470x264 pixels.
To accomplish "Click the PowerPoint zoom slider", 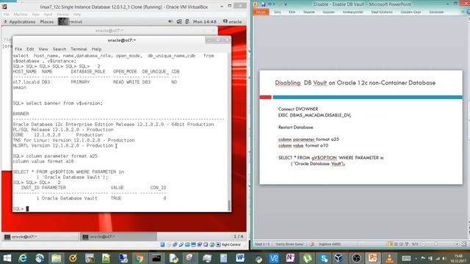I will [x=440, y=244].
